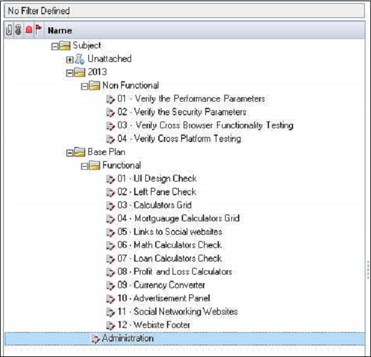
Task: Expand the Unattached node
Action: tap(69, 59)
